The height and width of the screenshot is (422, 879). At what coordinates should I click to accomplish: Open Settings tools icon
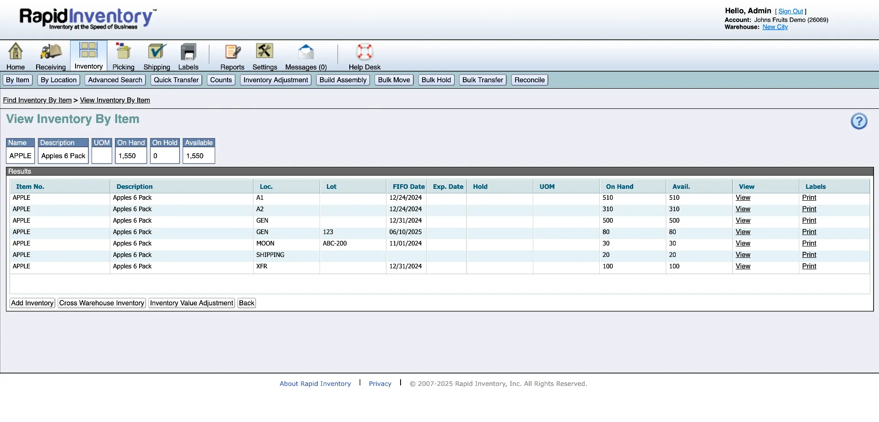pos(265,52)
